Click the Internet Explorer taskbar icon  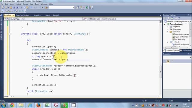tap(30, 105)
